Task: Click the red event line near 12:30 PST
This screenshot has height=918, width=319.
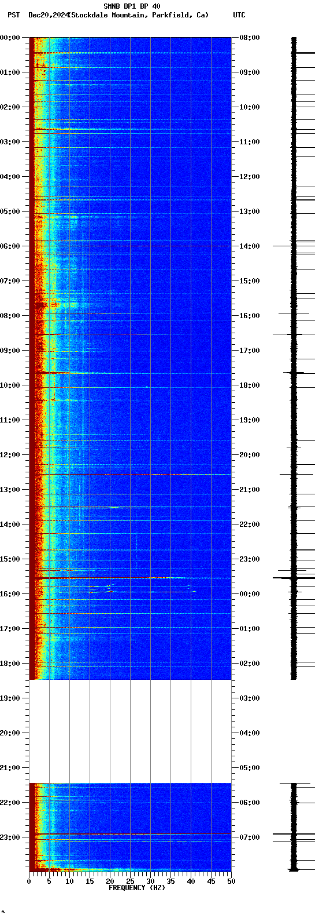Action: [x=130, y=474]
